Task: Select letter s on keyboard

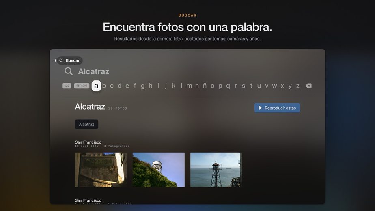Action: tap(244, 86)
